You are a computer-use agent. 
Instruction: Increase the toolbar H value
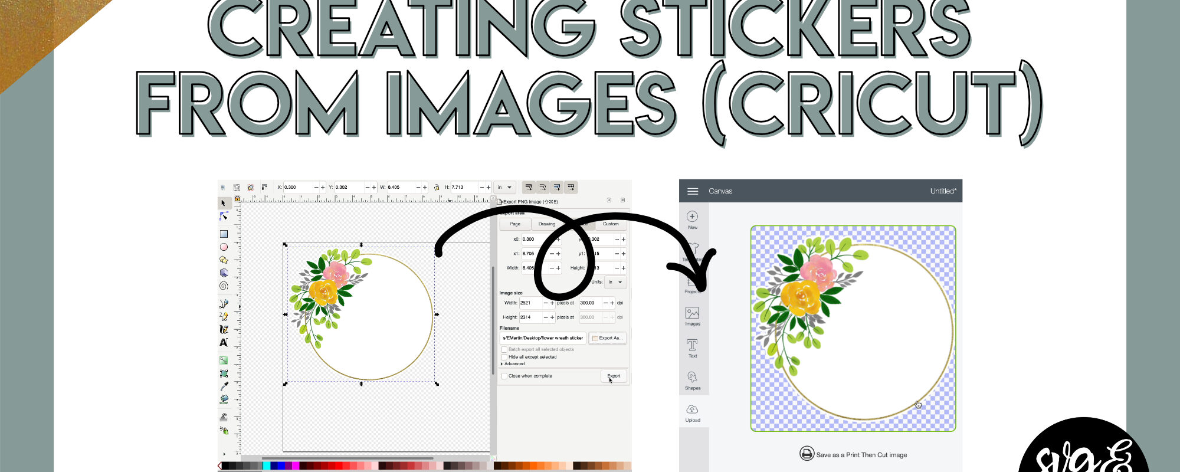tap(489, 187)
